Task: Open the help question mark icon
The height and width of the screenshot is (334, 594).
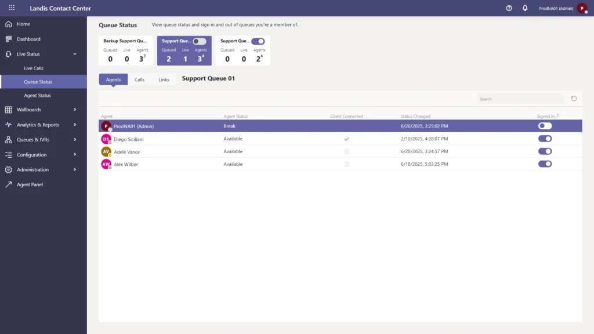Action: [509, 8]
